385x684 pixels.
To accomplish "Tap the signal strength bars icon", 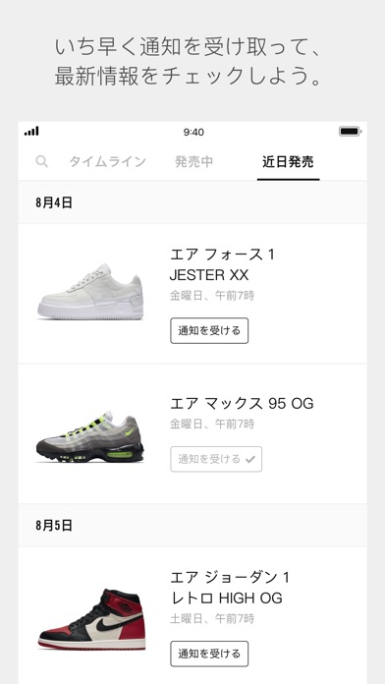I will point(31,131).
